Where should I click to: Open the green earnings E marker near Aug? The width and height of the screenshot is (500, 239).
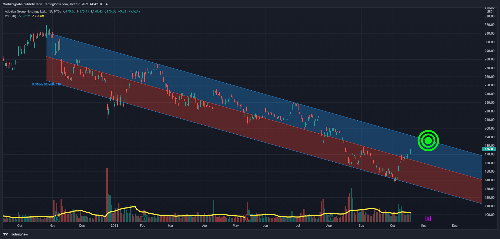point(330,218)
